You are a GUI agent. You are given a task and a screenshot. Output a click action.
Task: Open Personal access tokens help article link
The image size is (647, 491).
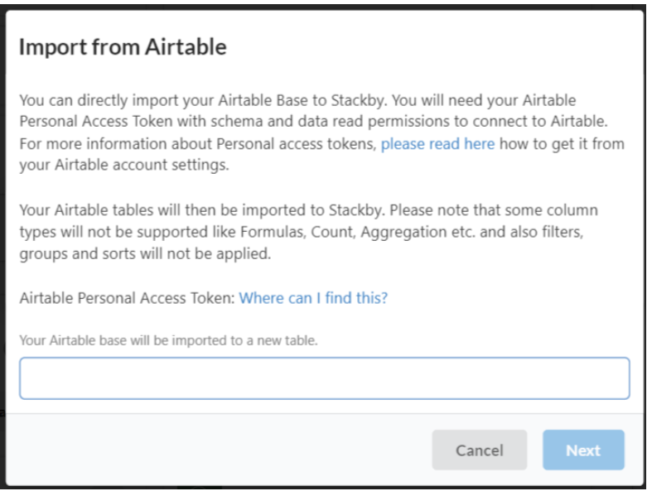(x=437, y=143)
